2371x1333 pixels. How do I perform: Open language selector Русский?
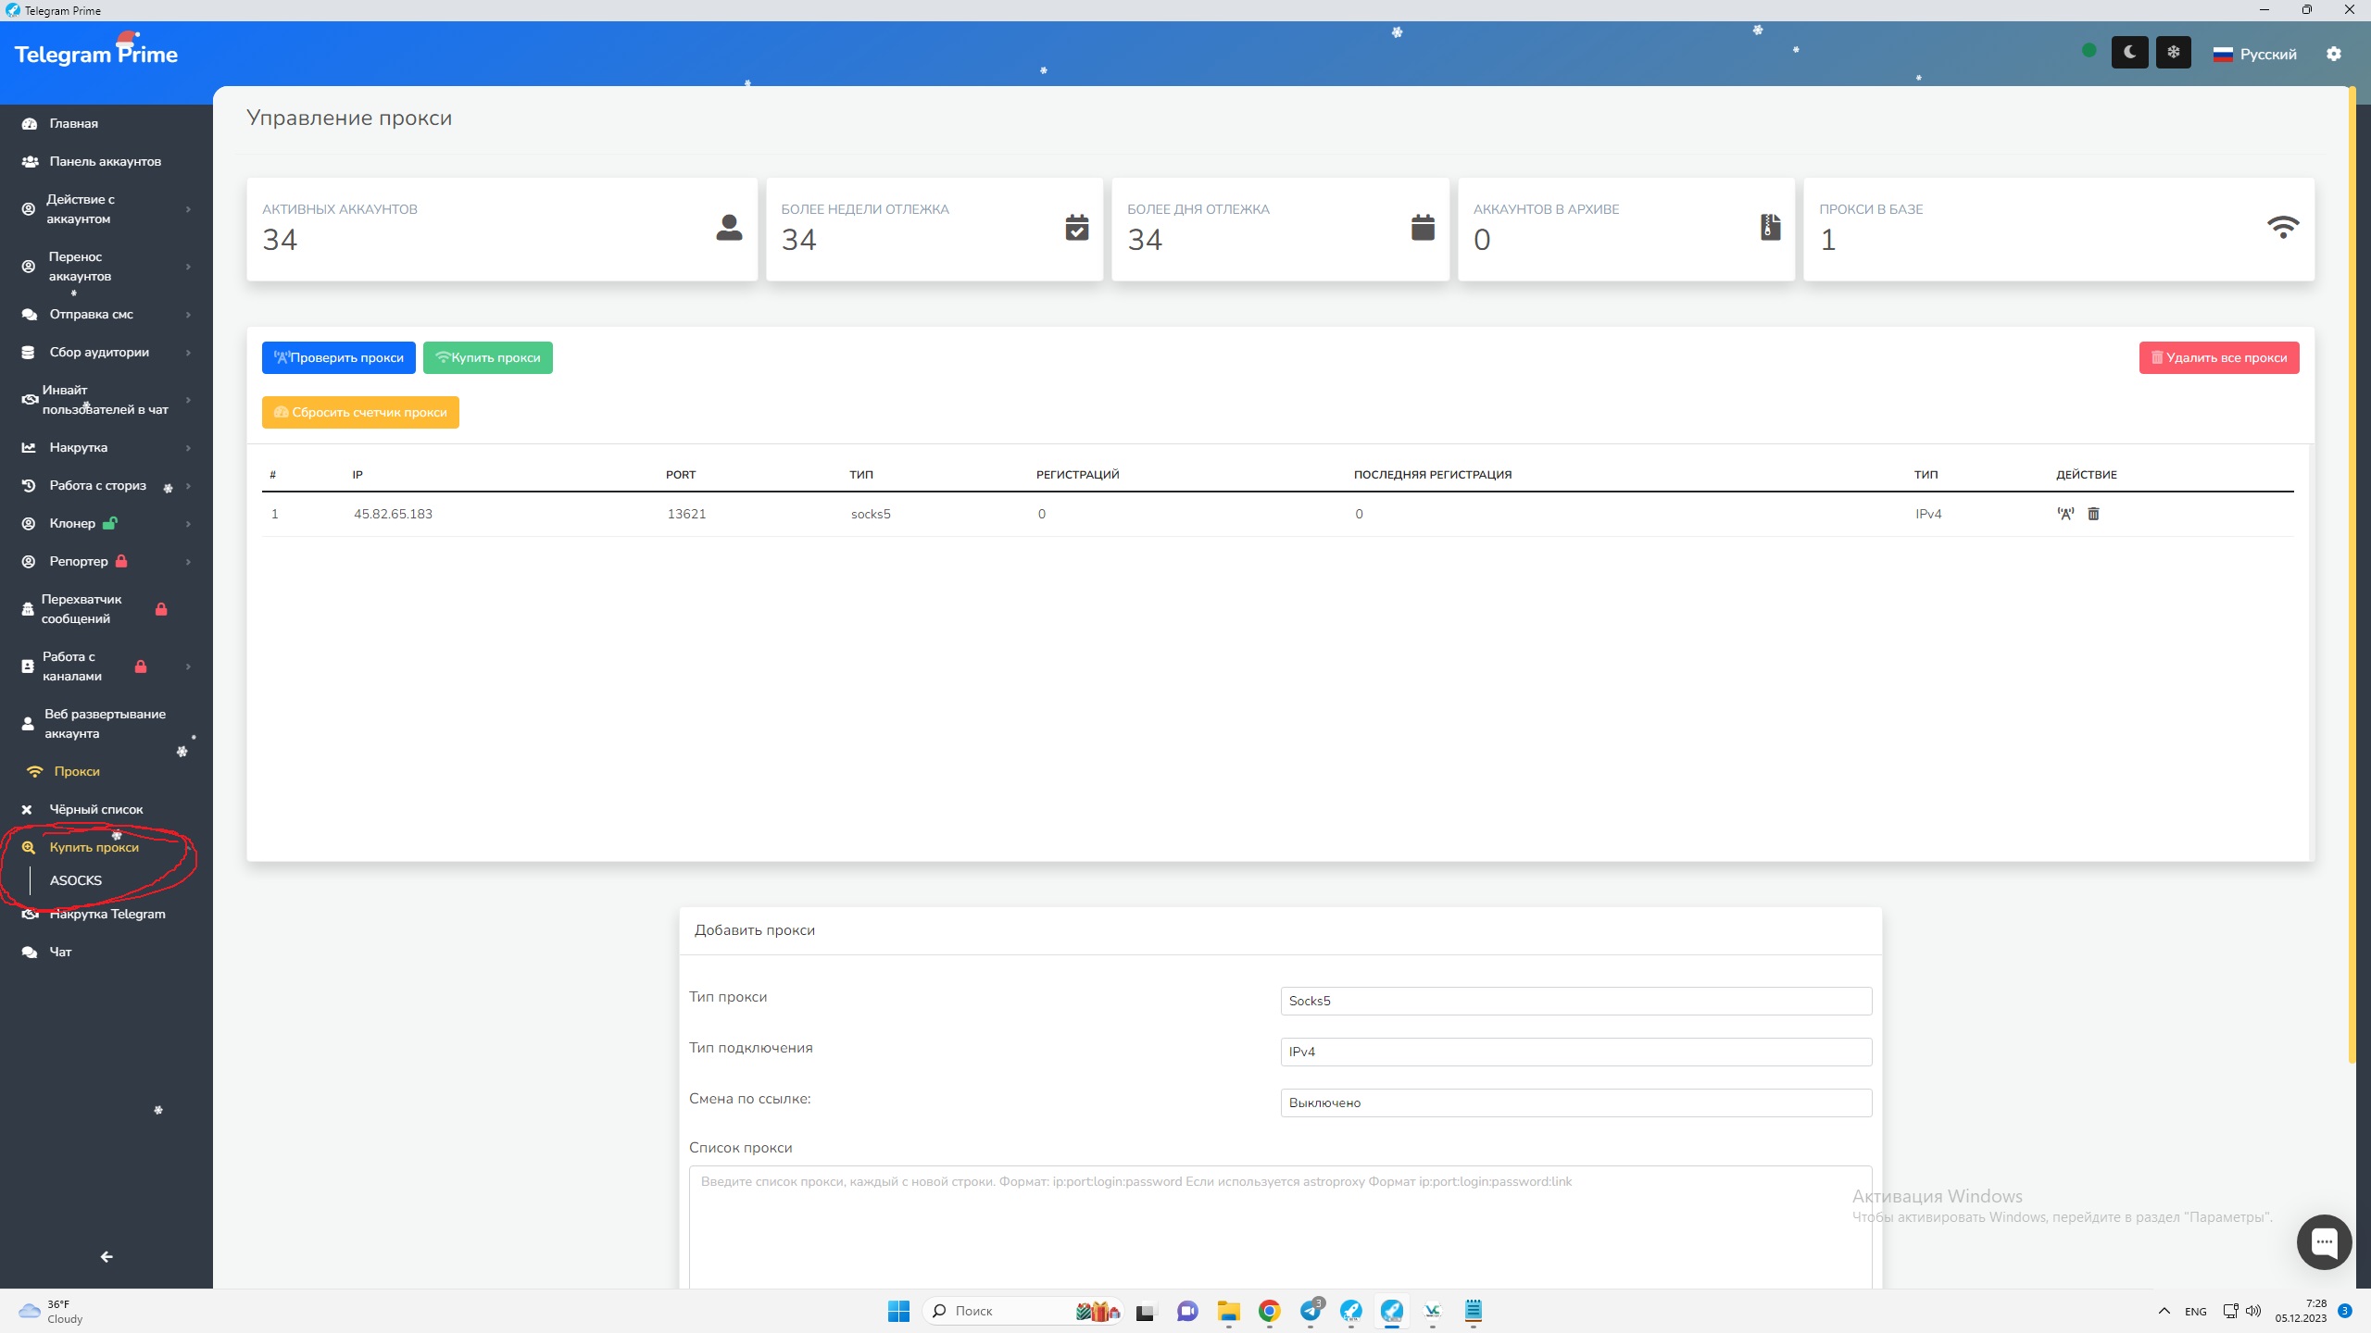click(x=2255, y=54)
